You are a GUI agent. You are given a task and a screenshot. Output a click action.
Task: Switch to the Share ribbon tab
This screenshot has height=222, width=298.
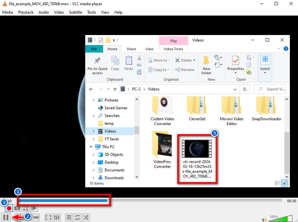coord(131,49)
